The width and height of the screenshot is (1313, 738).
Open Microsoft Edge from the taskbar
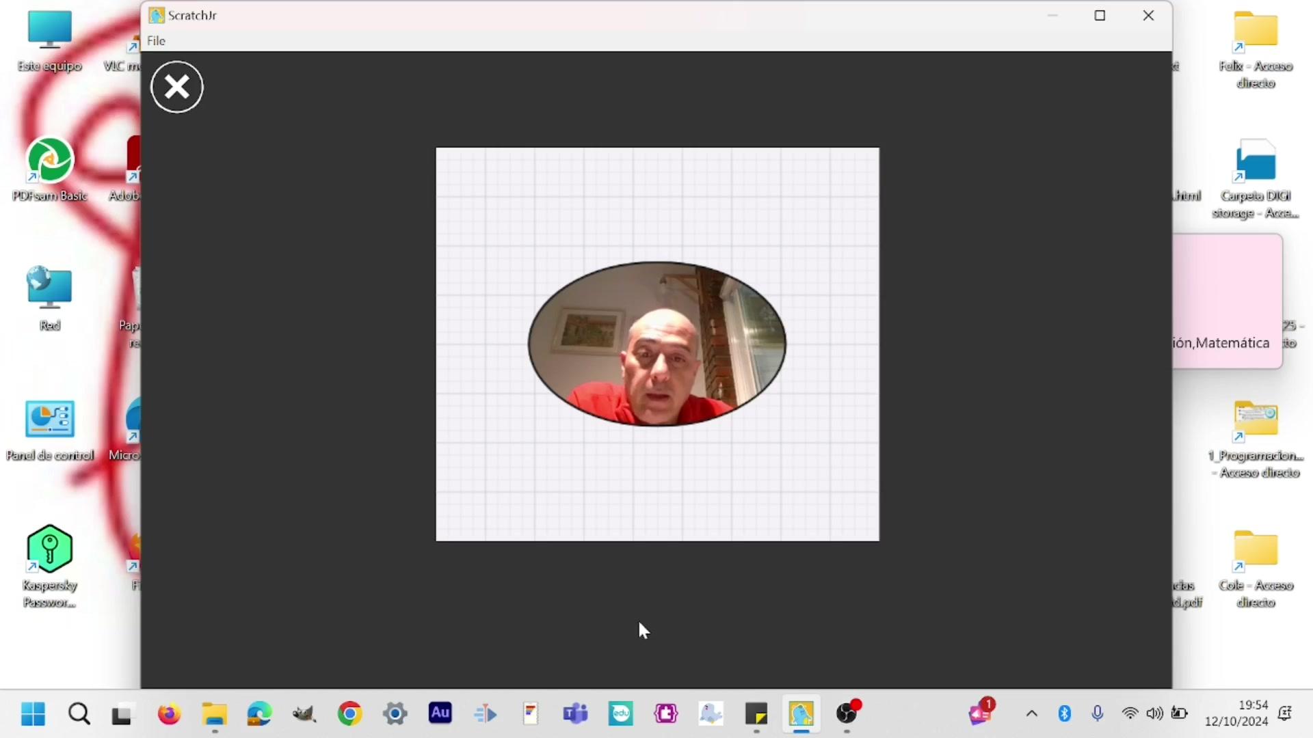click(259, 714)
